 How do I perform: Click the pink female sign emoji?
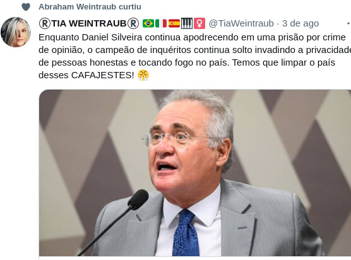pos(199,23)
